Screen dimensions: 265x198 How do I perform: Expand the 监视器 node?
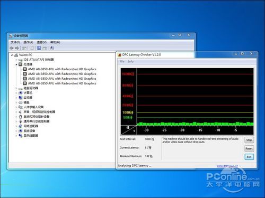point(16,98)
